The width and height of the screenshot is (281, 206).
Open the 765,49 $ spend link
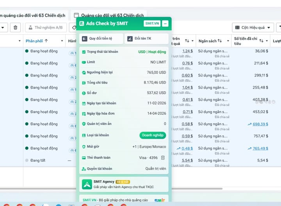coord(260,148)
